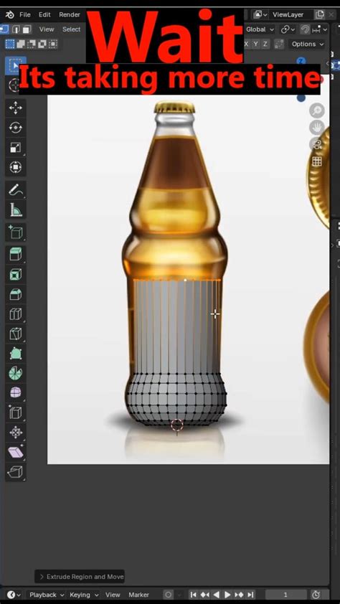Select the Transform tool

15,167
